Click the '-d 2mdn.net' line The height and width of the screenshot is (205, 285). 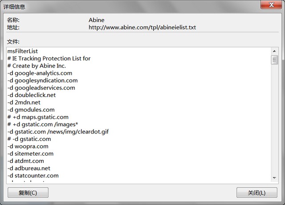[x=24, y=102]
